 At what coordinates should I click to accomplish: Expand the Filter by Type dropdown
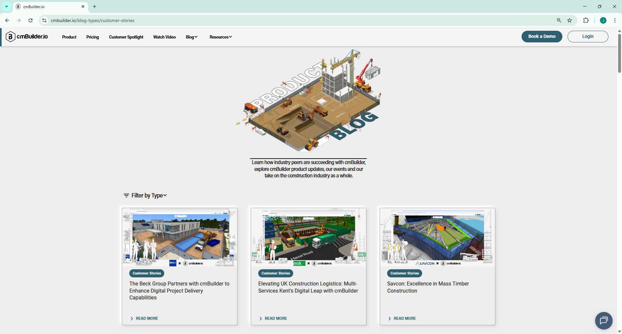pos(149,195)
